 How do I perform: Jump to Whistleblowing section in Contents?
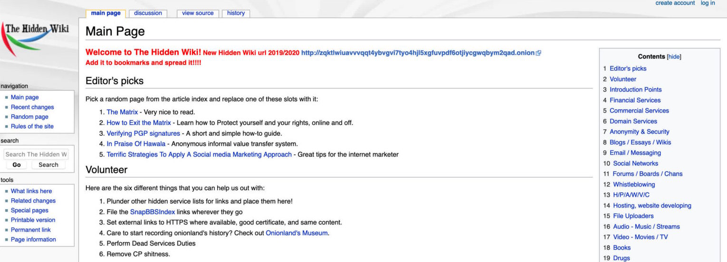tap(633, 185)
